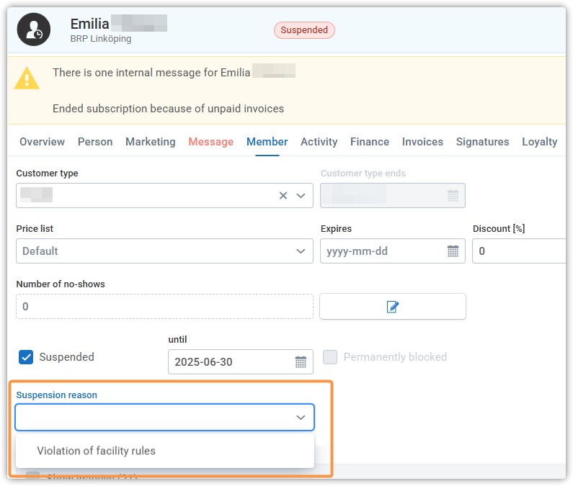Click calendar icon in Customer type ends
The width and height of the screenshot is (573, 486).
[453, 196]
